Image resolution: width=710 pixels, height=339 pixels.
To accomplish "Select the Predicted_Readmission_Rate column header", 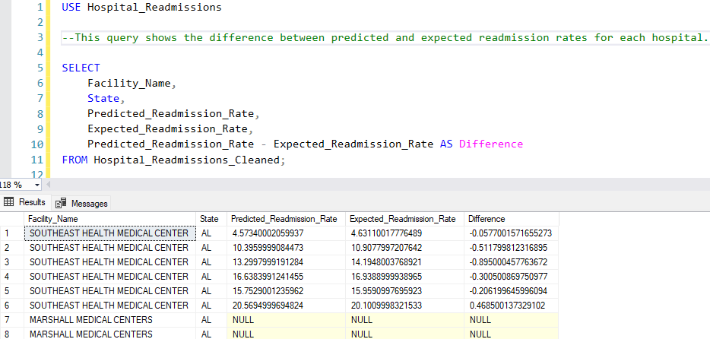I will pos(286,219).
